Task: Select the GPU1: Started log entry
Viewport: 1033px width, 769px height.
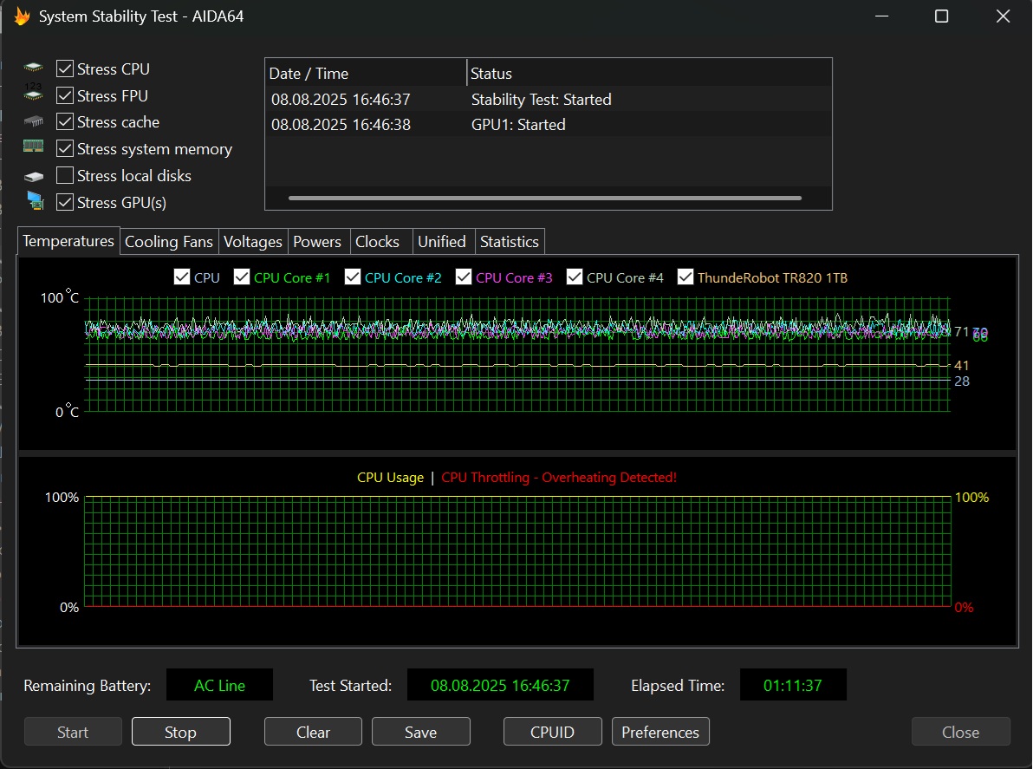Action: pyautogui.click(x=517, y=125)
